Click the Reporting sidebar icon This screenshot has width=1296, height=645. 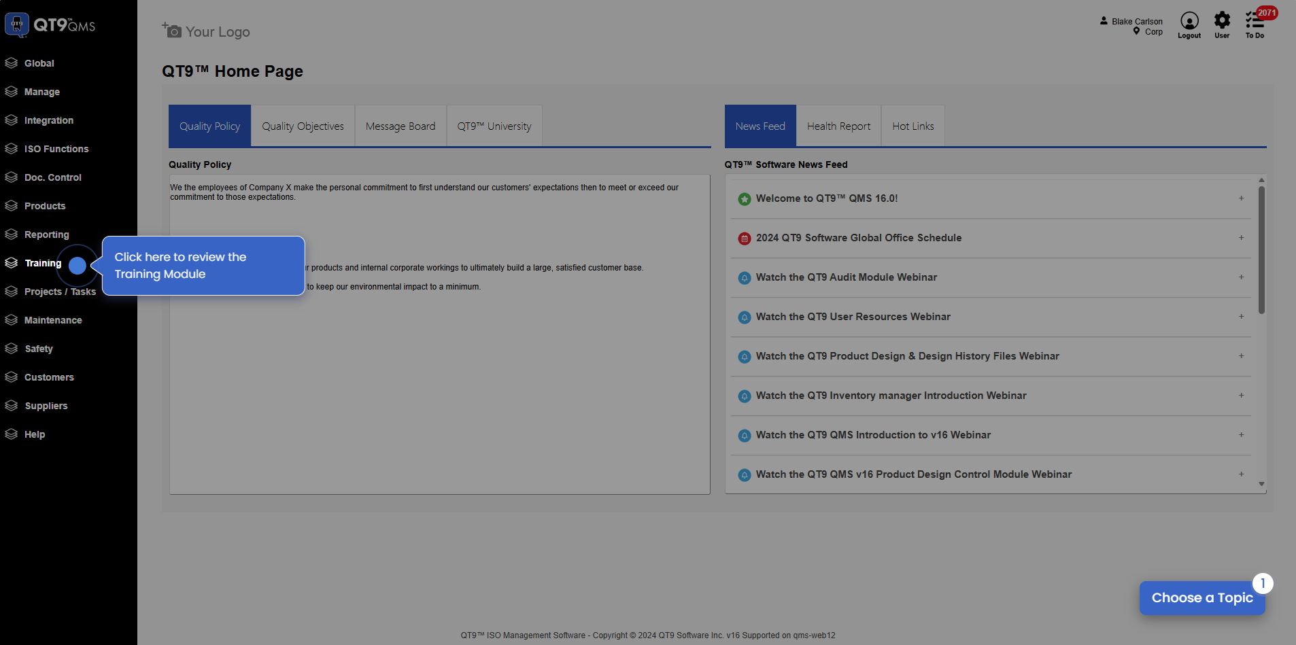click(11, 234)
